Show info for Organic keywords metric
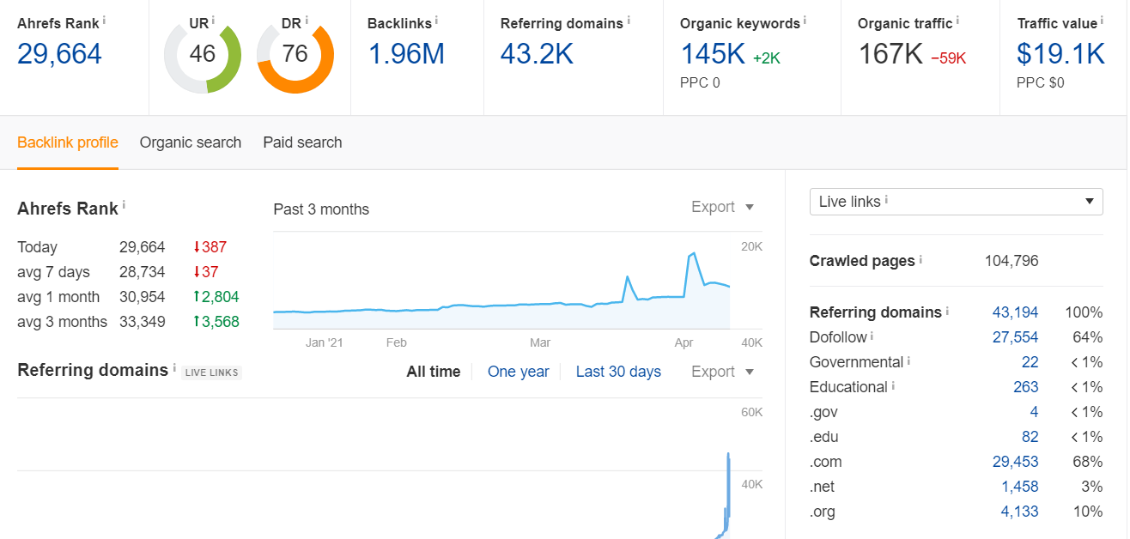Screen dimensions: 1130x539 [x=805, y=20]
